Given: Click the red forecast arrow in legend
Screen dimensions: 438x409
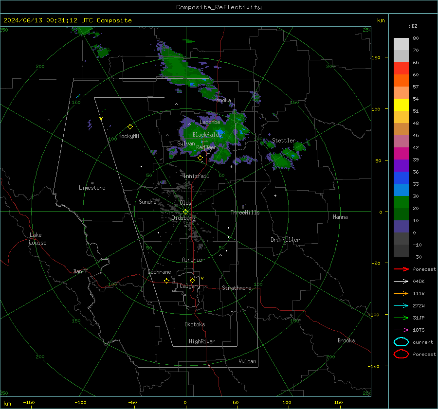Looking at the screenshot, I should 401,269.
